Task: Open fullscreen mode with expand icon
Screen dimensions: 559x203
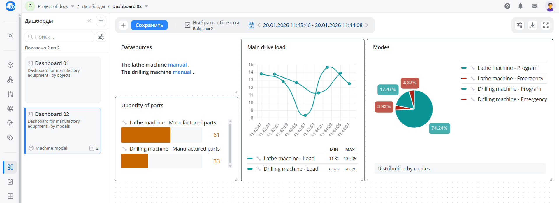Action: [x=546, y=25]
